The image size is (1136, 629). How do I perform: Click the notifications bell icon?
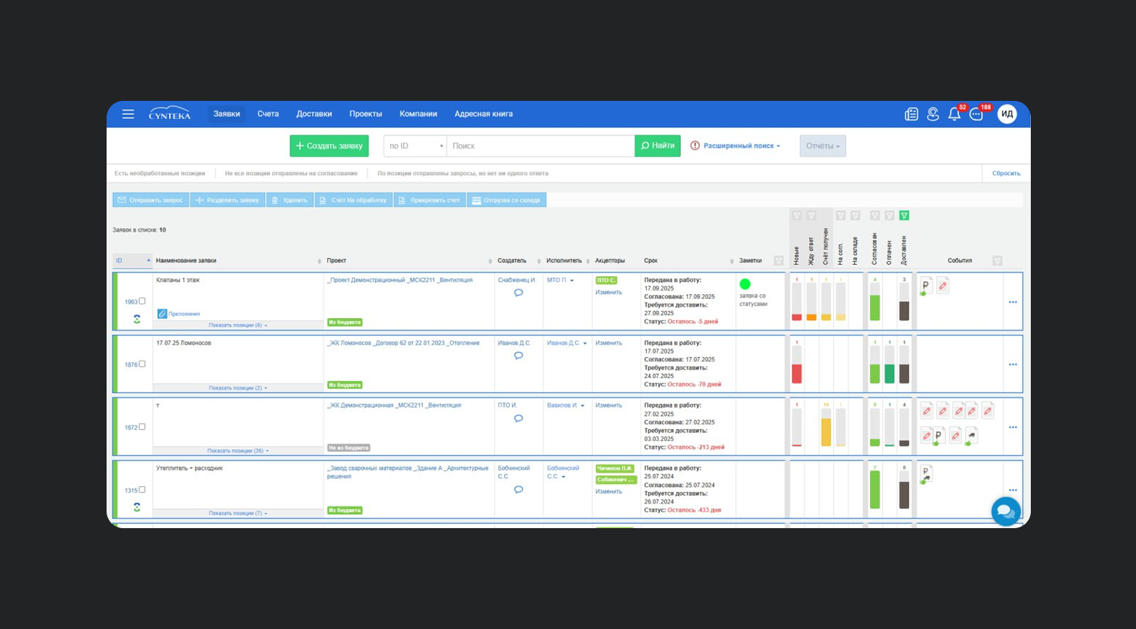[x=954, y=114]
